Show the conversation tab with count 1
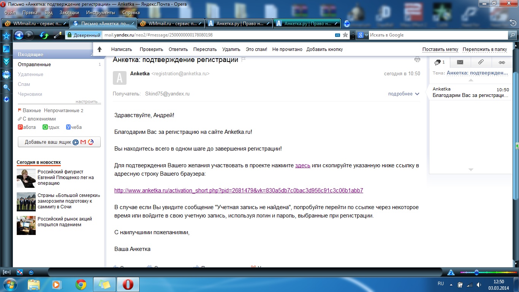 click(440, 62)
